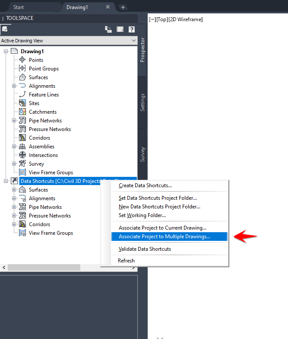Click the Survey tree icon
The height and width of the screenshot is (339, 288).
[22, 163]
